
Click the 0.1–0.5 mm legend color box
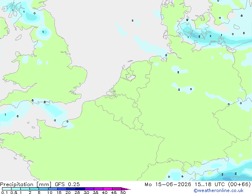(7, 189)
